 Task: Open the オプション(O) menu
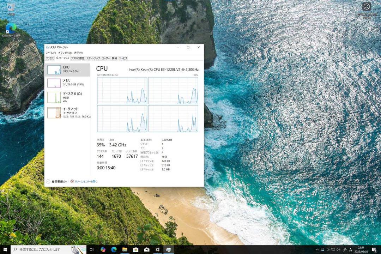[x=65, y=53]
